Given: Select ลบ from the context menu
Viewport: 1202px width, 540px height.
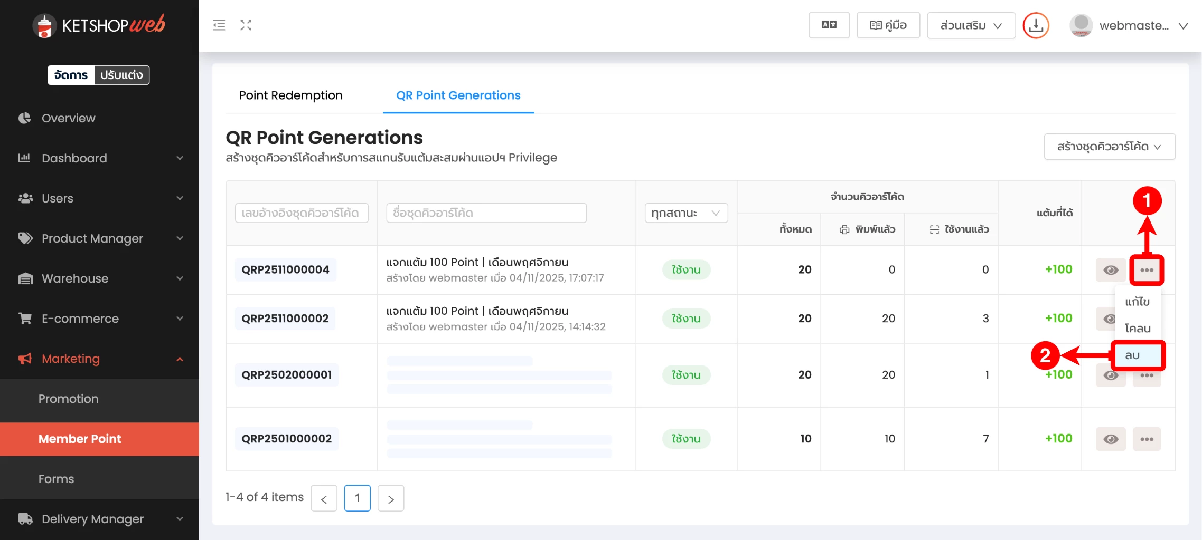Looking at the screenshot, I should (x=1138, y=355).
